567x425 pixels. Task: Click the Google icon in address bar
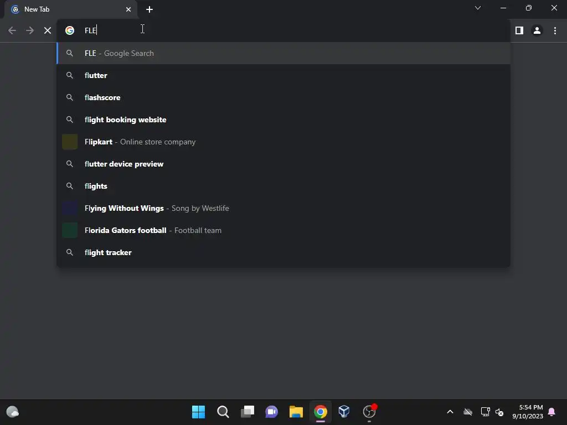click(x=70, y=30)
